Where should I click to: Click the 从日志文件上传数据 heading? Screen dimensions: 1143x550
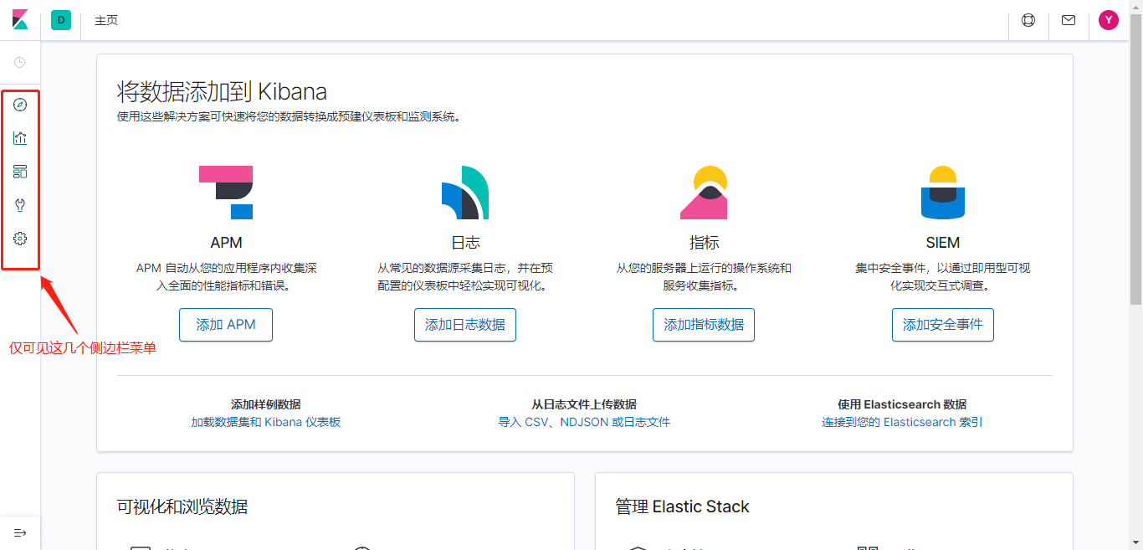pos(584,404)
